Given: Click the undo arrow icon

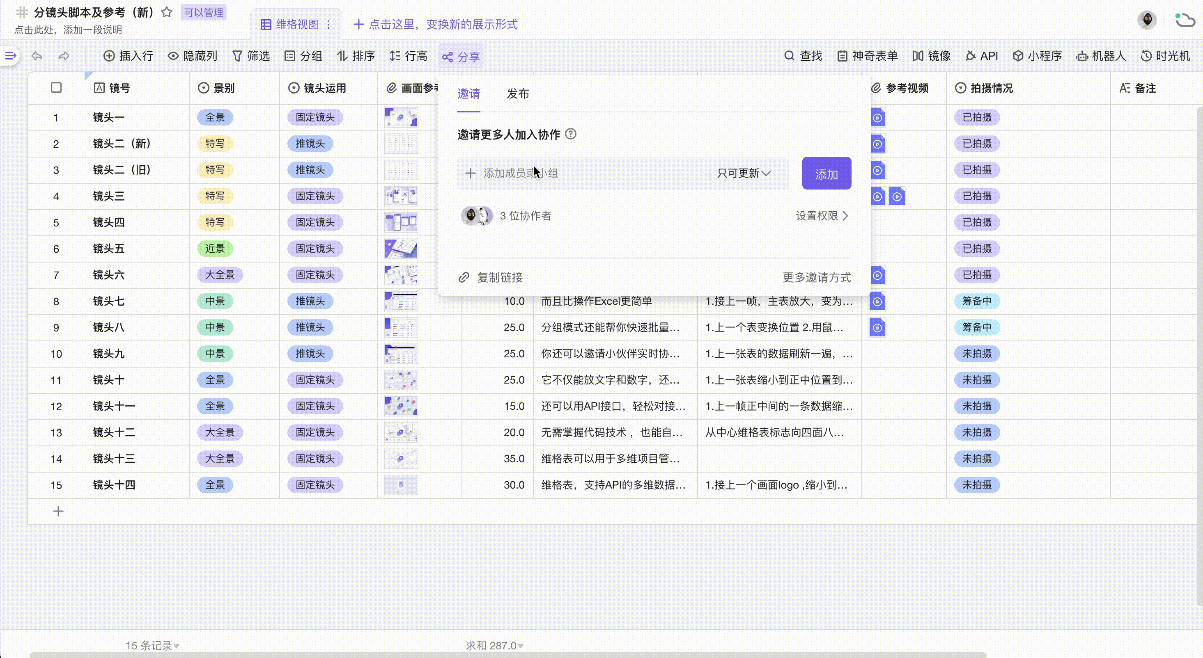Looking at the screenshot, I should [x=37, y=56].
